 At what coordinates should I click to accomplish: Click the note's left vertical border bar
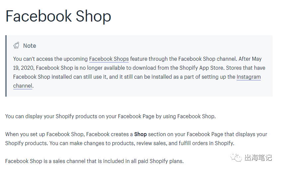click(x=6, y=66)
